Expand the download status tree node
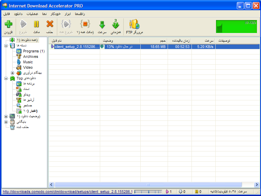This screenshot has width=261, height=196. pos(6,116)
